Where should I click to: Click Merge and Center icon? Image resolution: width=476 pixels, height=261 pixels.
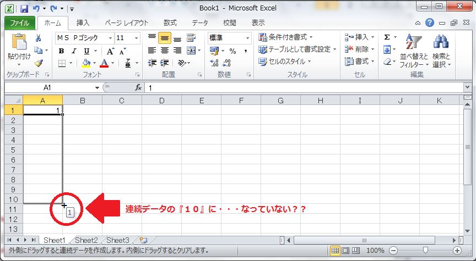click(x=191, y=51)
